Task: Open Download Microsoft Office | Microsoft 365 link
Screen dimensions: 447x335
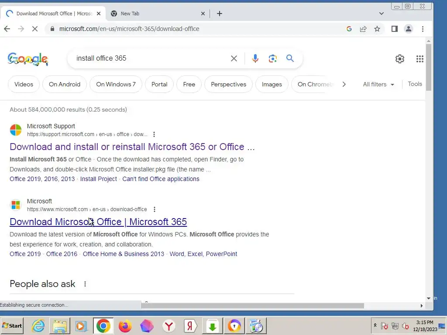Action: (98, 222)
